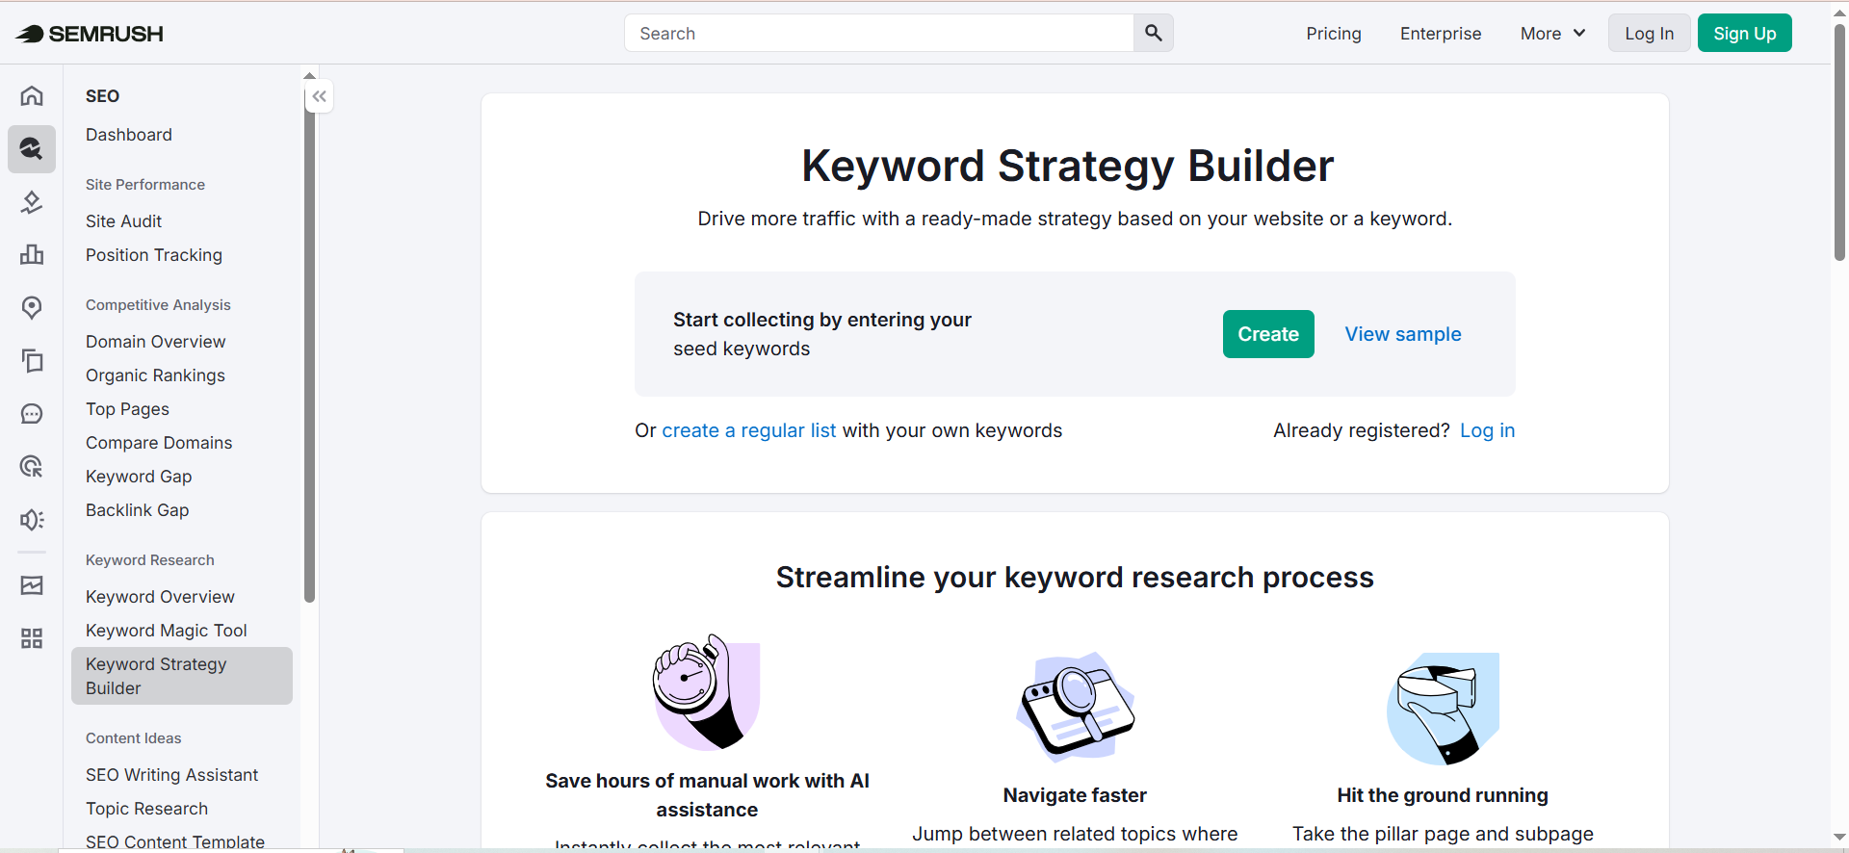Expand the More dropdown menu

coord(1552,34)
